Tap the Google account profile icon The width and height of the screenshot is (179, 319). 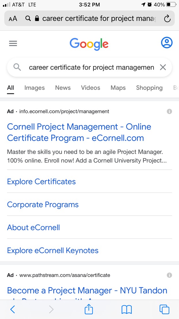(x=167, y=42)
